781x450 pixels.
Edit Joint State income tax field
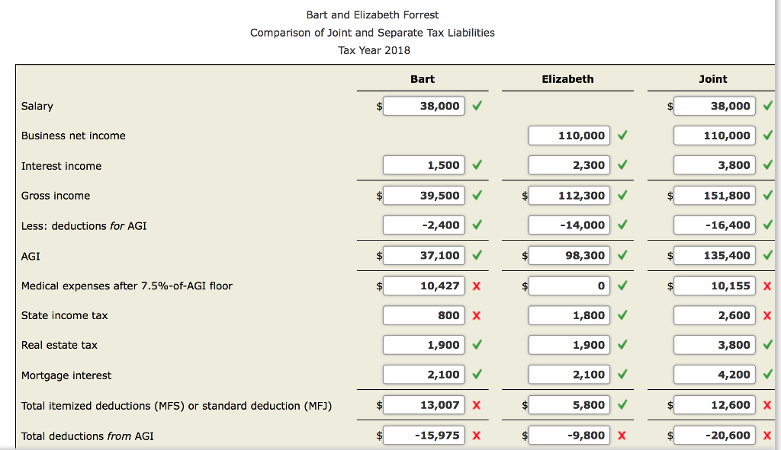point(714,315)
